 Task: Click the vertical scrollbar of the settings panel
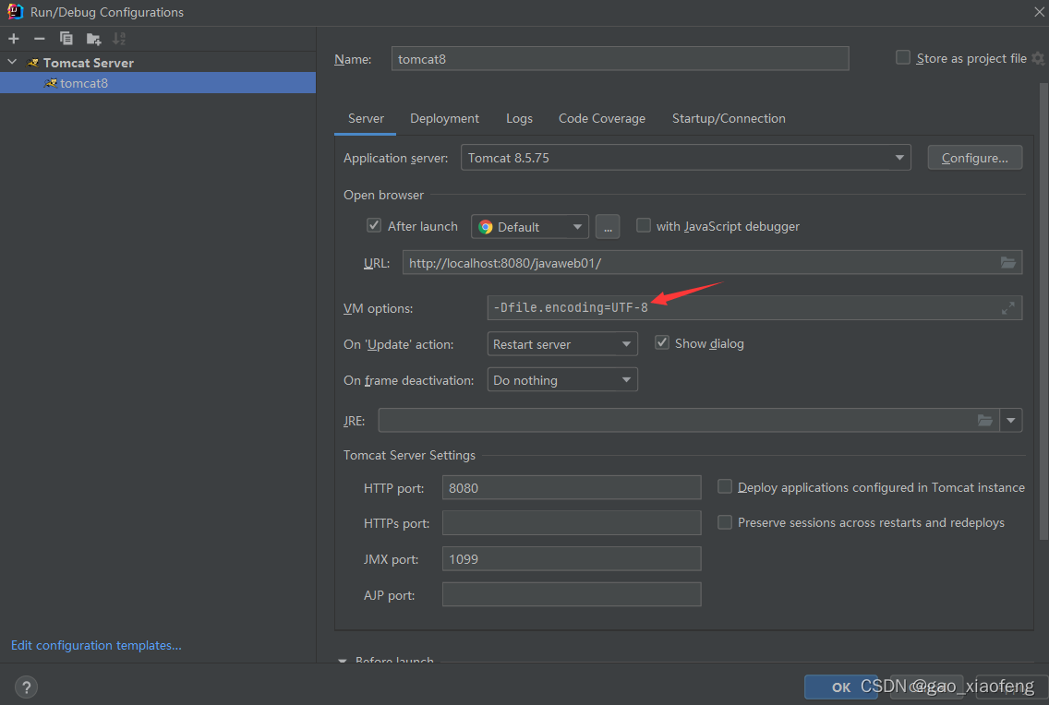pos(1043,311)
